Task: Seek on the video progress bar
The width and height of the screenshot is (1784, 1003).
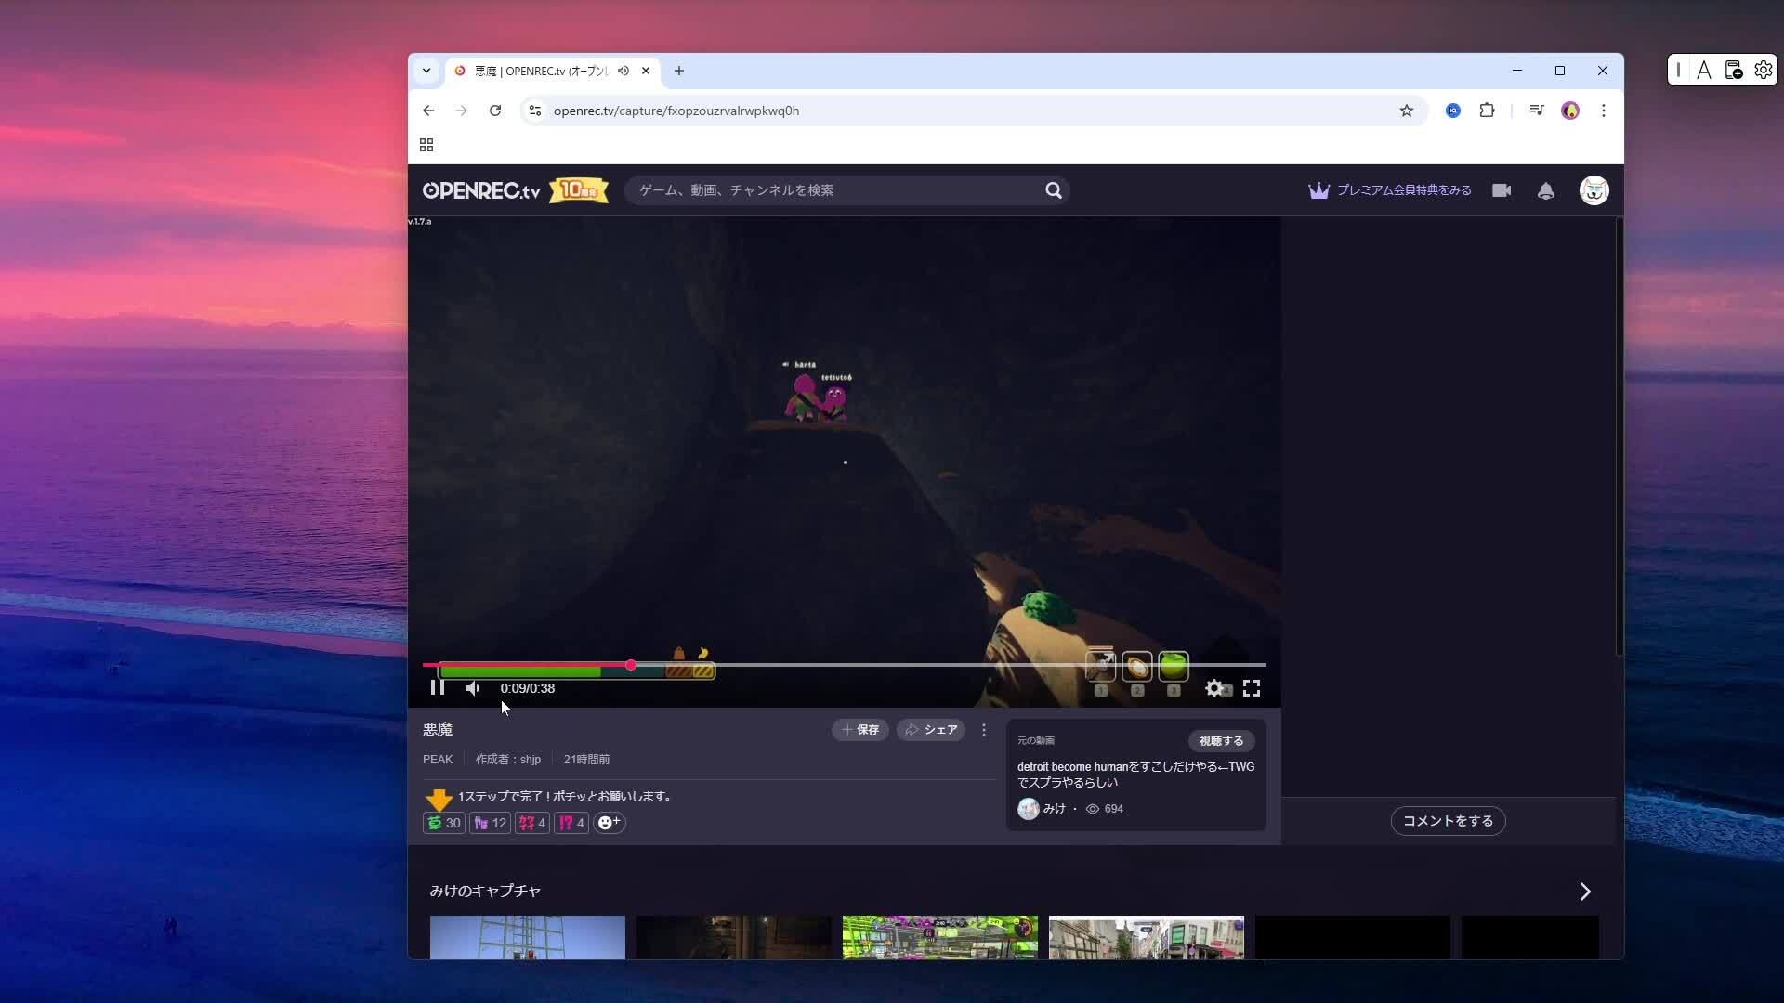Action: coord(929,665)
